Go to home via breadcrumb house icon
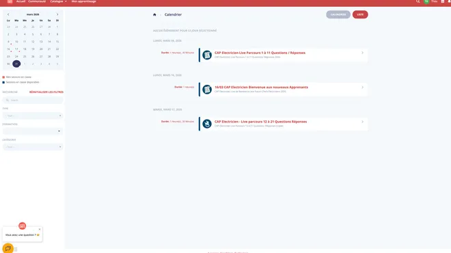451x253 pixels. [154, 14]
